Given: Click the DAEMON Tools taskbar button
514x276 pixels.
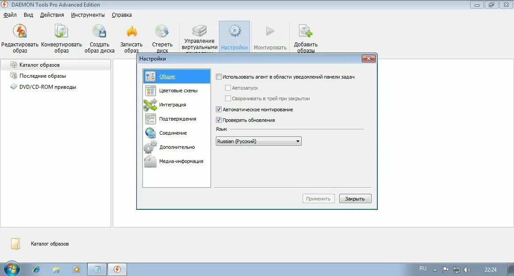Looking at the screenshot, I should coord(117,269).
